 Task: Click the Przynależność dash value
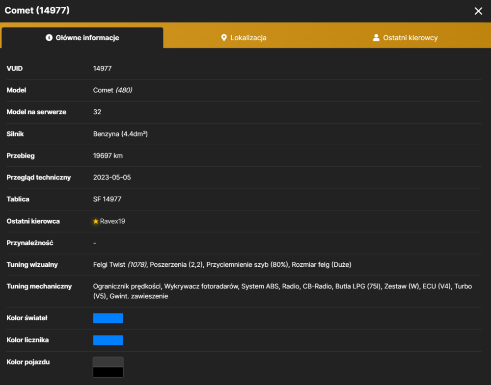(x=95, y=243)
